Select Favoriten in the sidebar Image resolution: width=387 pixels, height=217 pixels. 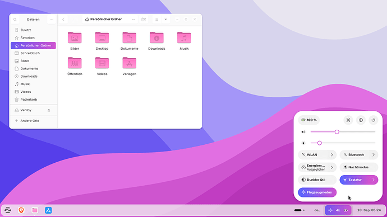33,37
